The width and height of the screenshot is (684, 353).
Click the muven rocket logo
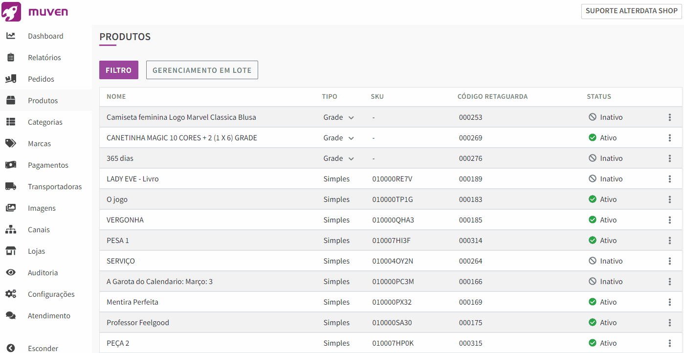(x=11, y=12)
